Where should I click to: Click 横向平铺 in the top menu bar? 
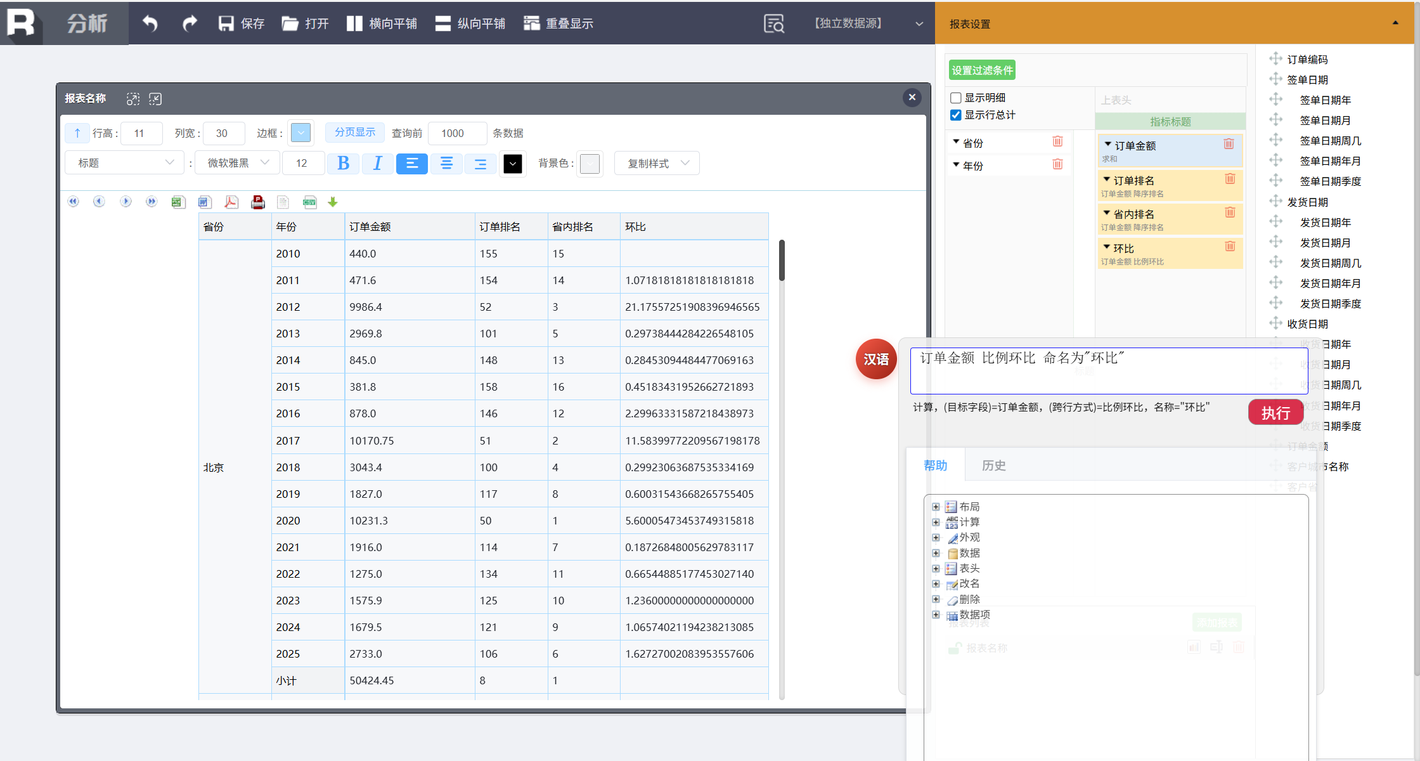click(x=382, y=23)
